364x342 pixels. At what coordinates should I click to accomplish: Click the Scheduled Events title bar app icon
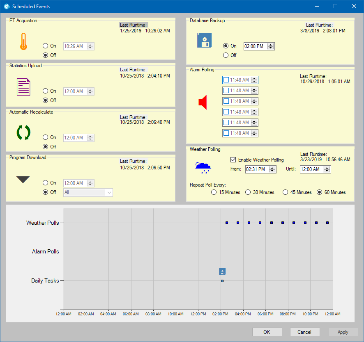coord(7,6)
